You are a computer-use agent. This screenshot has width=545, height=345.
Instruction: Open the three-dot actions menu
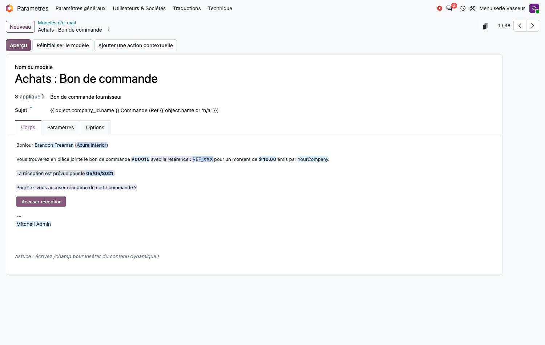pyautogui.click(x=109, y=29)
